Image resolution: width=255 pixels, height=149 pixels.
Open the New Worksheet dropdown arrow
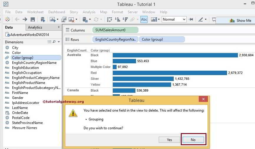pos(58,19)
